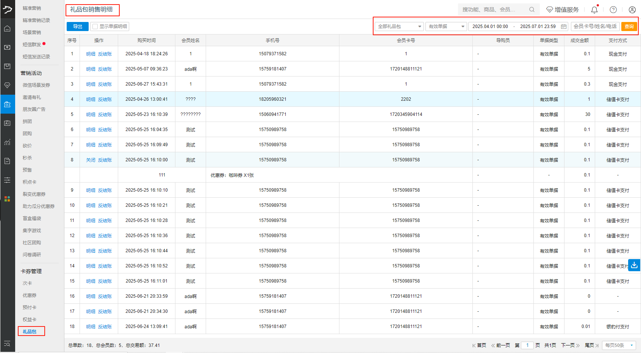The width and height of the screenshot is (641, 353).
Task: Click the help question mark icon
Action: coord(613,9)
